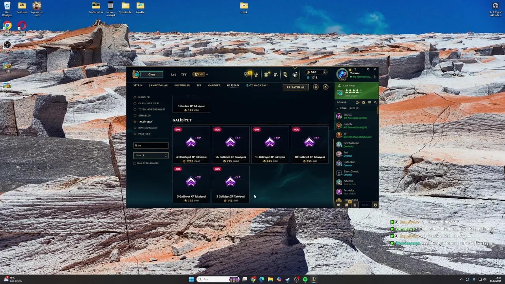
Task: Select the 10 Galibiyet XP Takviyesi card
Action: 309,145
